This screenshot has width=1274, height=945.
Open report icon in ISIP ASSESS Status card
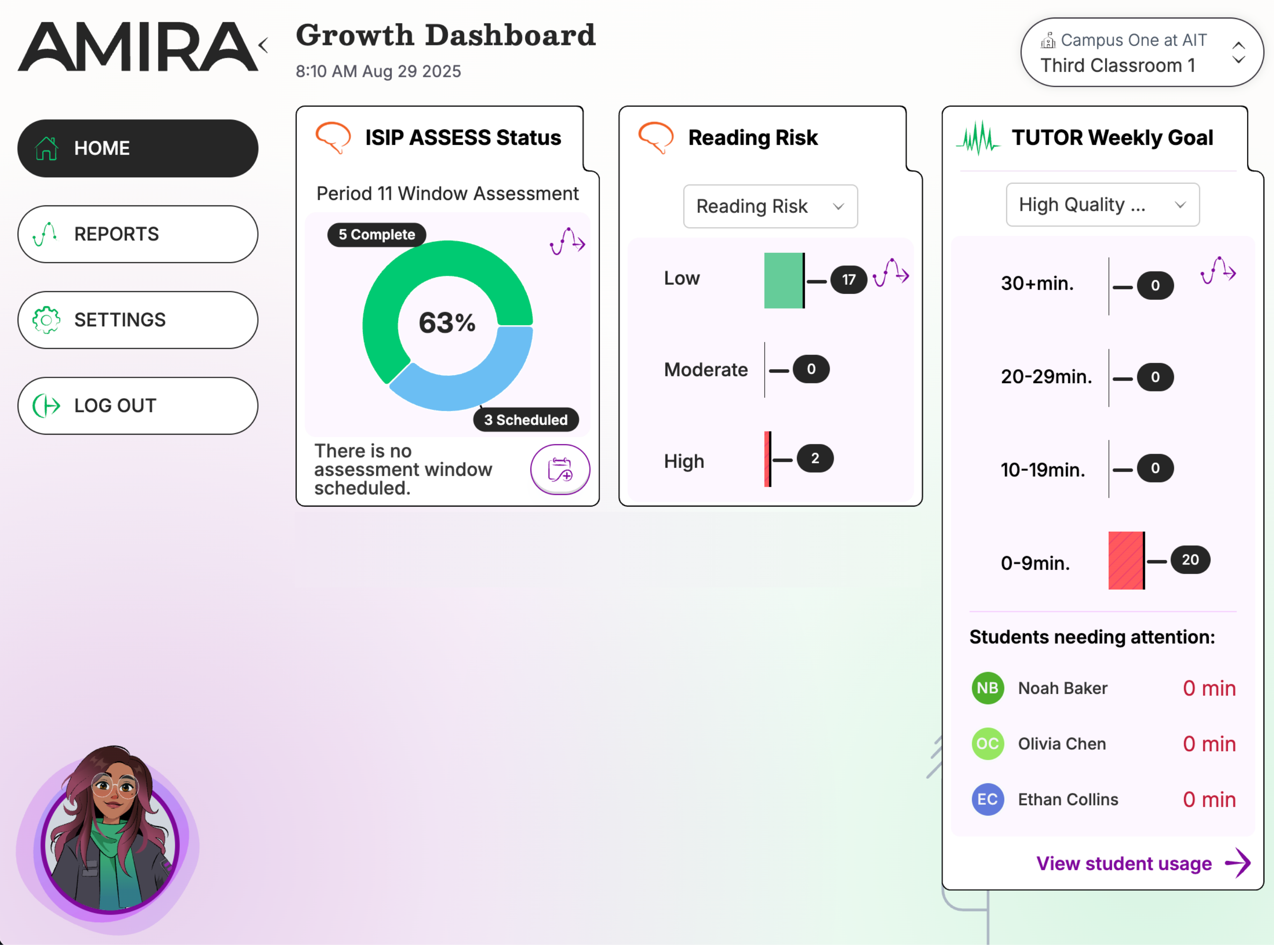[x=567, y=241]
